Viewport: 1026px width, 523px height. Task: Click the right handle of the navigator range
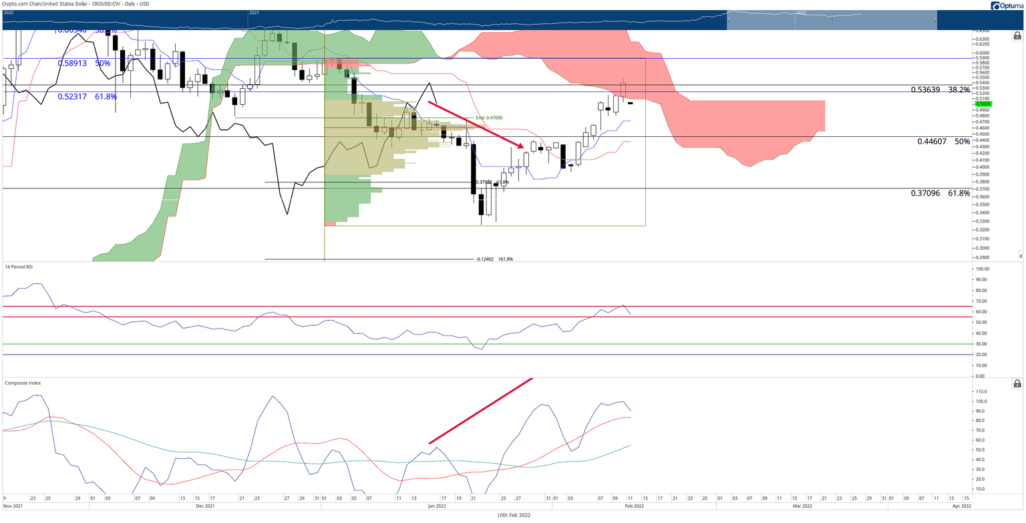[x=936, y=20]
